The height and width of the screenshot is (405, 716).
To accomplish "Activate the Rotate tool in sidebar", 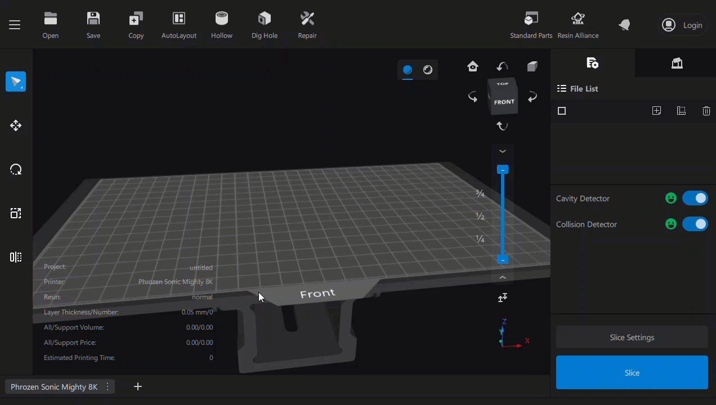I will [x=16, y=169].
